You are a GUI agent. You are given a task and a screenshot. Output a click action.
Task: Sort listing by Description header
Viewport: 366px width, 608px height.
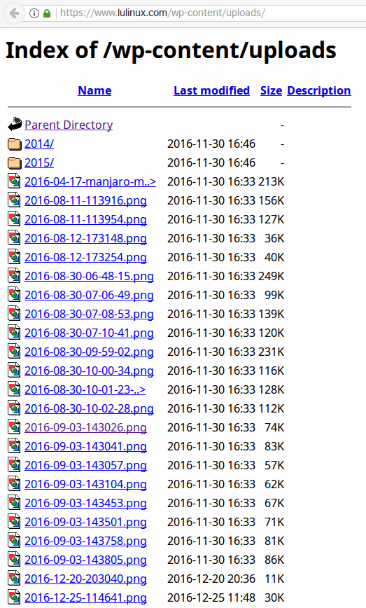[x=318, y=91]
